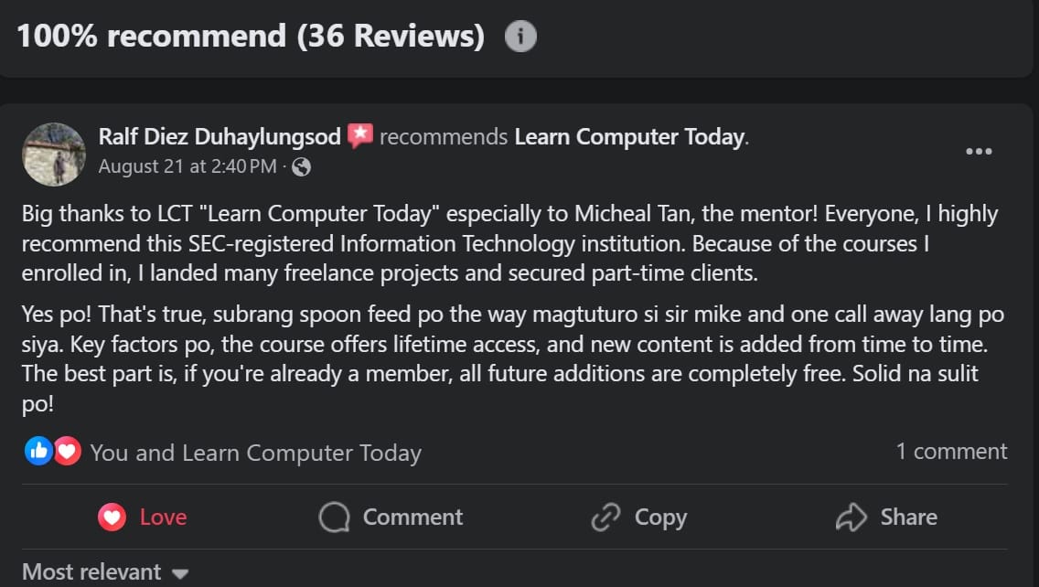Image resolution: width=1039 pixels, height=587 pixels.
Task: Open the 1 comment link
Action: (x=951, y=451)
